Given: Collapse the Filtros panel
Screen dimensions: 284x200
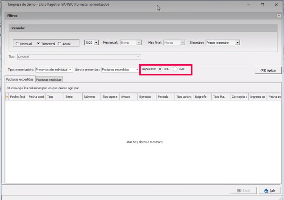Looking at the screenshot, I should click(x=279, y=16).
